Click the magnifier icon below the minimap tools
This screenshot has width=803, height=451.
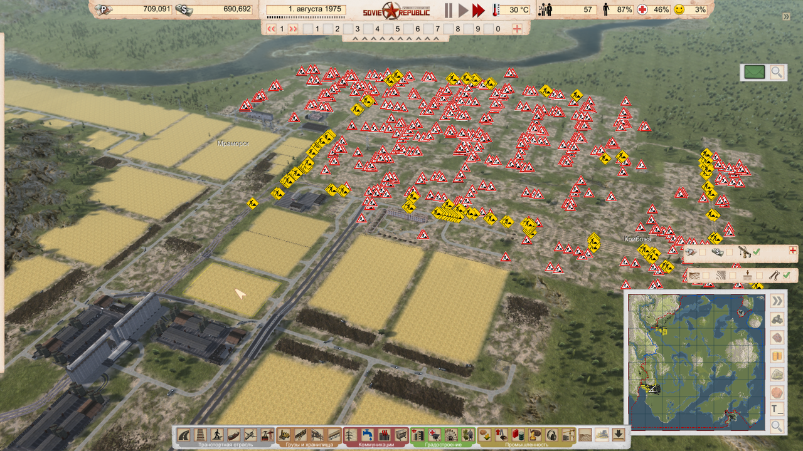click(777, 427)
